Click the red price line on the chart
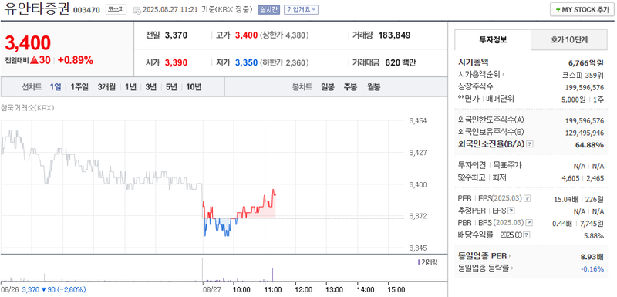617x297 pixels. (261, 208)
